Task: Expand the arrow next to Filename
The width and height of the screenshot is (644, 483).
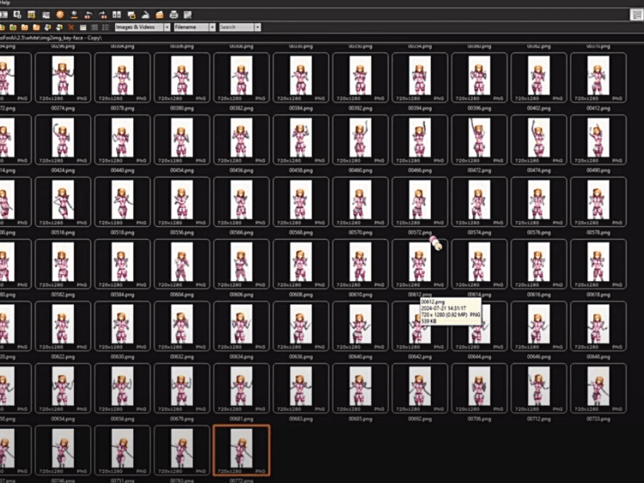Action: click(212, 28)
